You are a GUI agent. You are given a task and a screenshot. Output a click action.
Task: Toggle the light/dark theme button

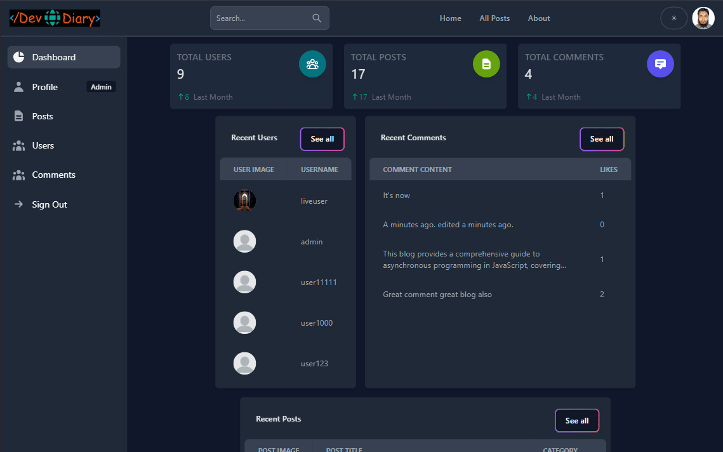pos(673,18)
